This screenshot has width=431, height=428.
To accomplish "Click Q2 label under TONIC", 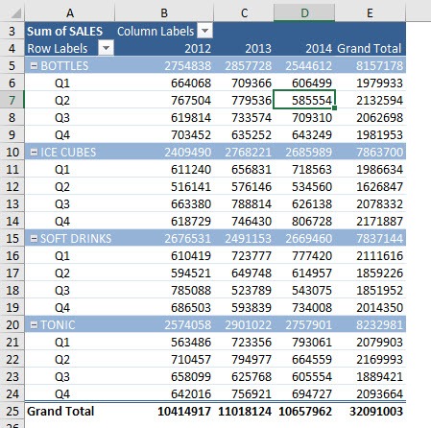I will click(x=62, y=359).
